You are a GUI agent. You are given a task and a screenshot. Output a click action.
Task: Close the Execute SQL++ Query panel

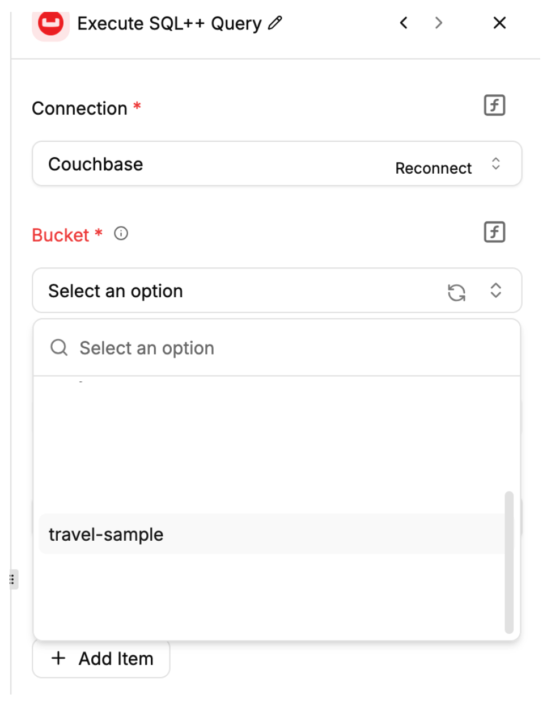(x=499, y=23)
